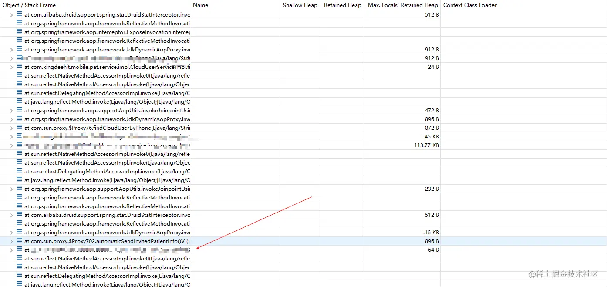Select the $Proxy76.findCloudUserByPhone row text
Screen dimensions: 607x287
click(x=107, y=128)
